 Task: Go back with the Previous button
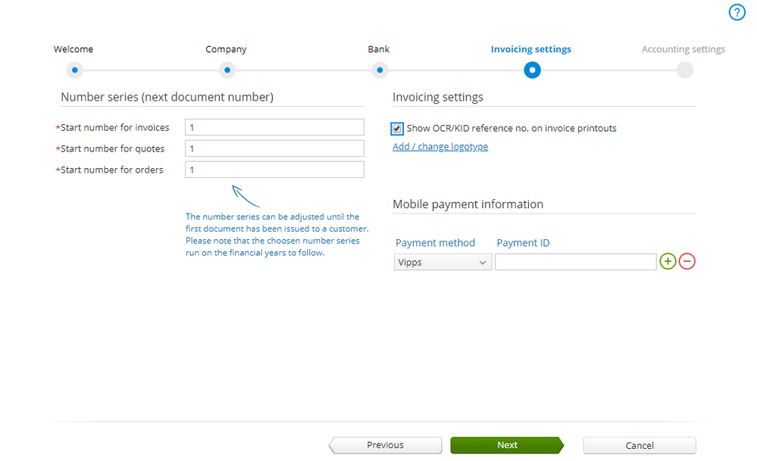386,445
